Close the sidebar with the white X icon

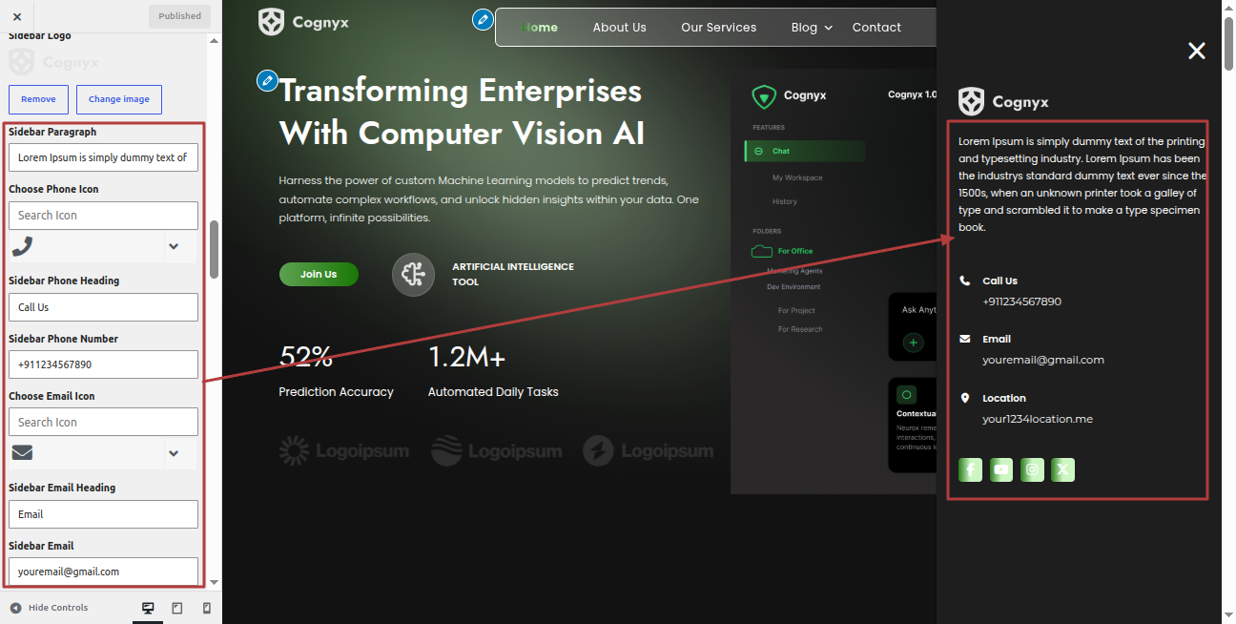click(1197, 51)
